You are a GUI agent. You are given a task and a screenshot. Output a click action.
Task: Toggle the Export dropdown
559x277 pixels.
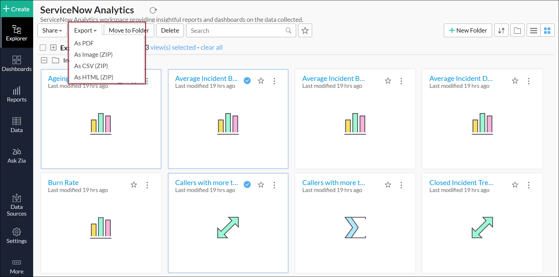85,31
